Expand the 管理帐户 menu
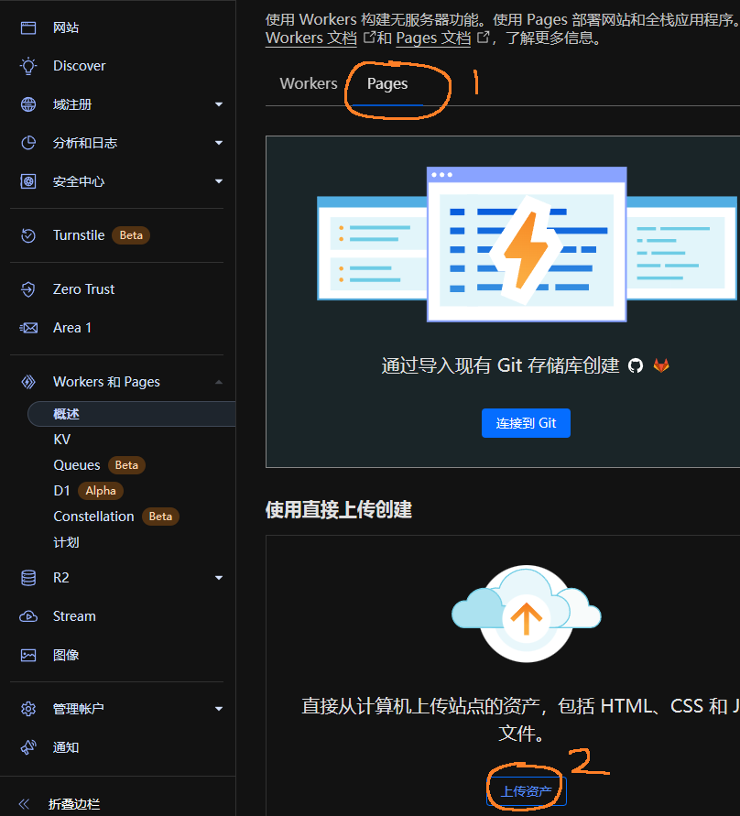Image resolution: width=740 pixels, height=816 pixels. 78,708
